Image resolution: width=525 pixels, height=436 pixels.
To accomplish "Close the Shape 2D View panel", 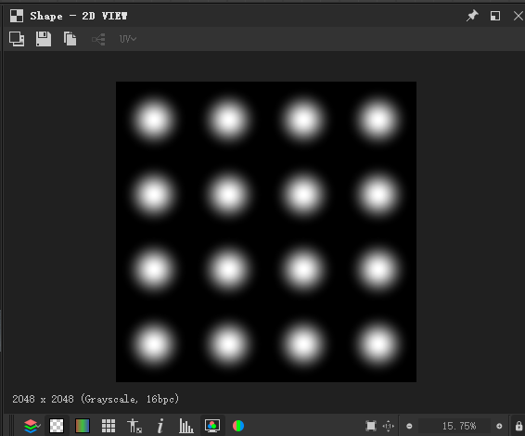I will 519,16.
